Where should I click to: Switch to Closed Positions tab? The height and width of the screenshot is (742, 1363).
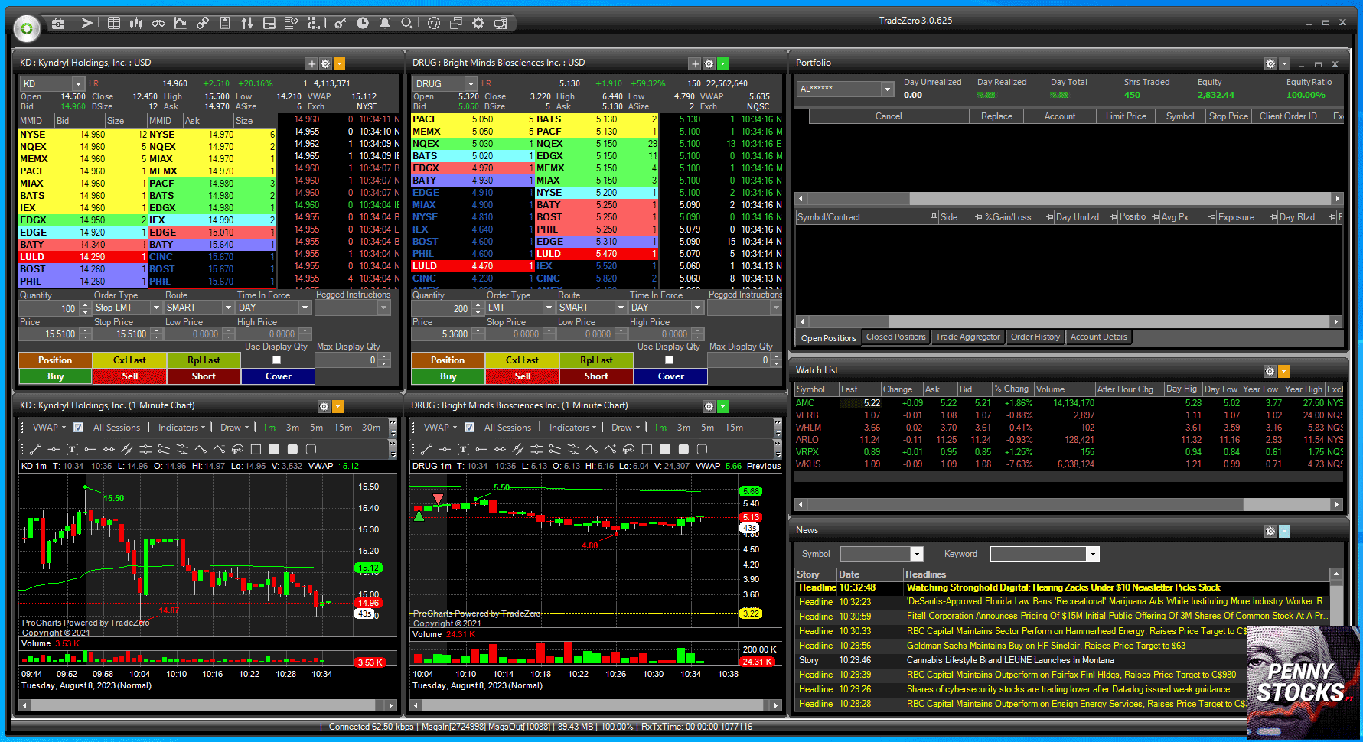point(895,337)
